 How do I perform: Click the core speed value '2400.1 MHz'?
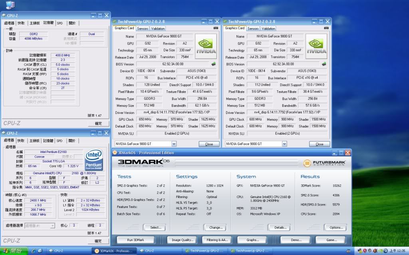(x=38, y=200)
